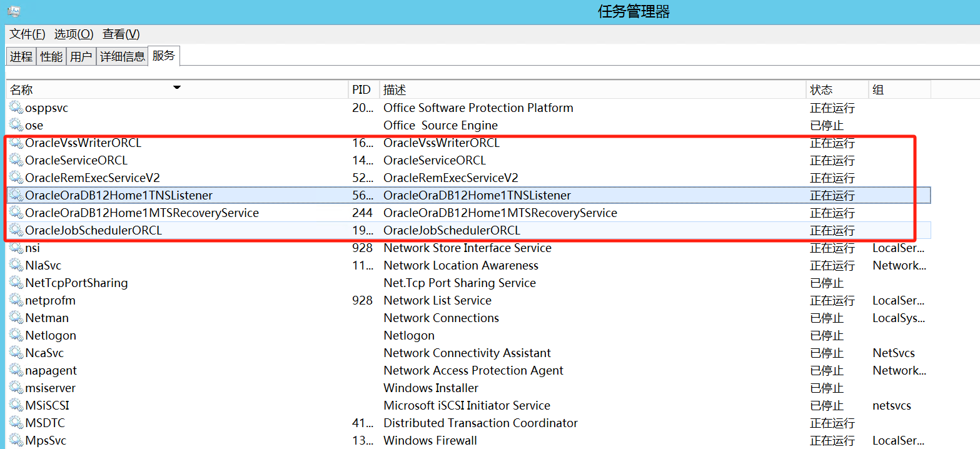
Task: Click the Netlogon service gear icon
Action: (16, 335)
